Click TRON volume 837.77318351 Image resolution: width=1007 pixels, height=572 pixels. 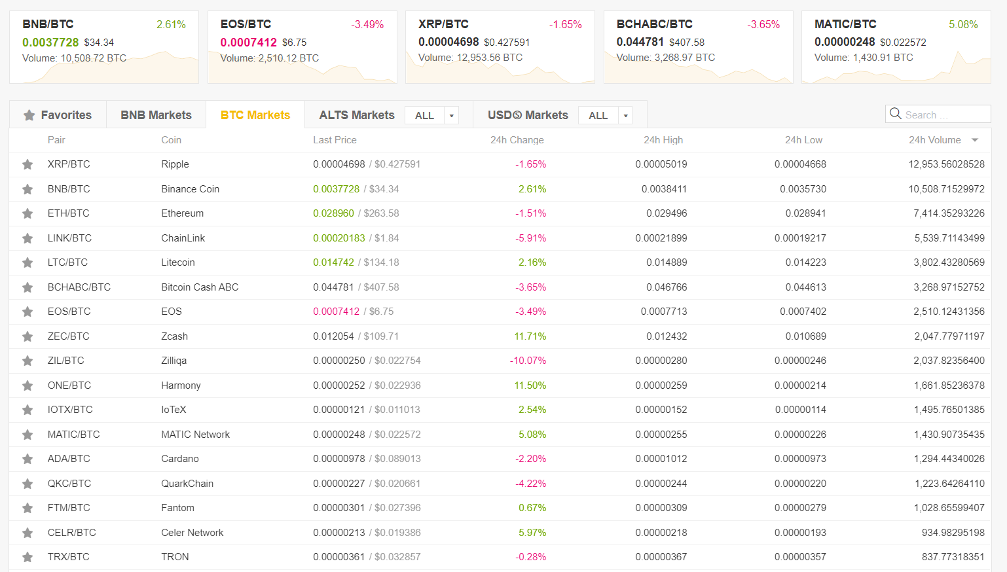[953, 557]
